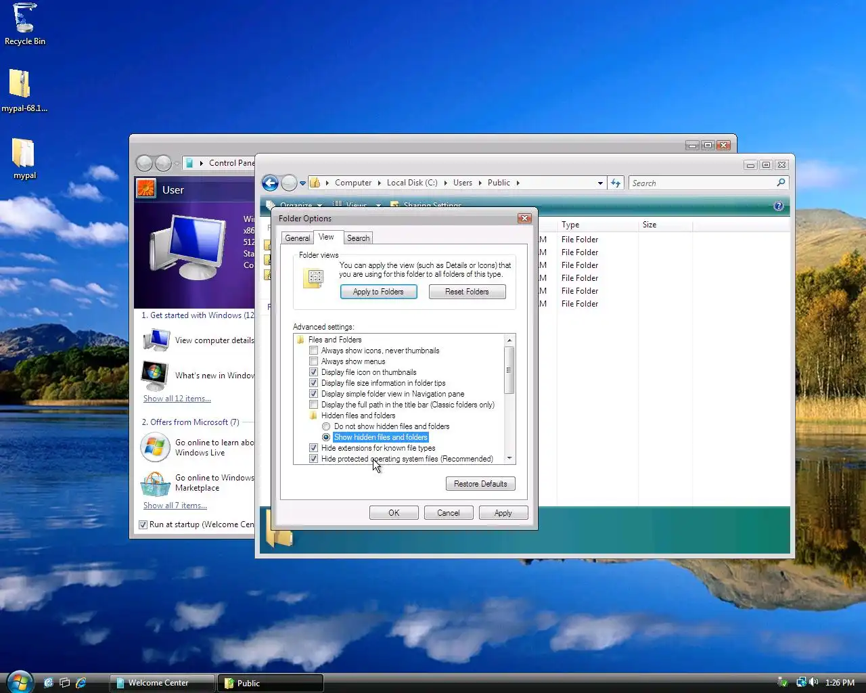This screenshot has width=866, height=693.
Task: Click Reset Folders button
Action: 467,292
